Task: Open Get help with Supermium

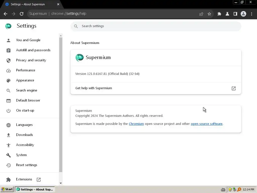Action: (156, 88)
